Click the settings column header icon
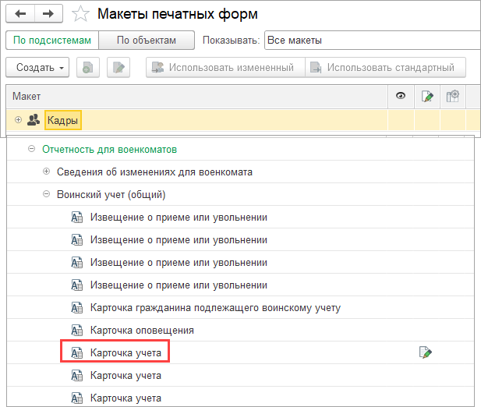 [453, 96]
